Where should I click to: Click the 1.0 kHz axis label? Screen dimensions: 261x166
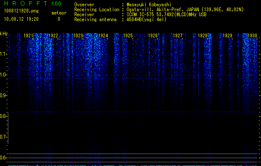(3, 75)
